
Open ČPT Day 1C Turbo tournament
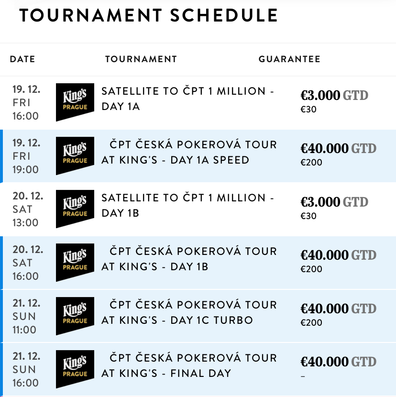coord(189,312)
